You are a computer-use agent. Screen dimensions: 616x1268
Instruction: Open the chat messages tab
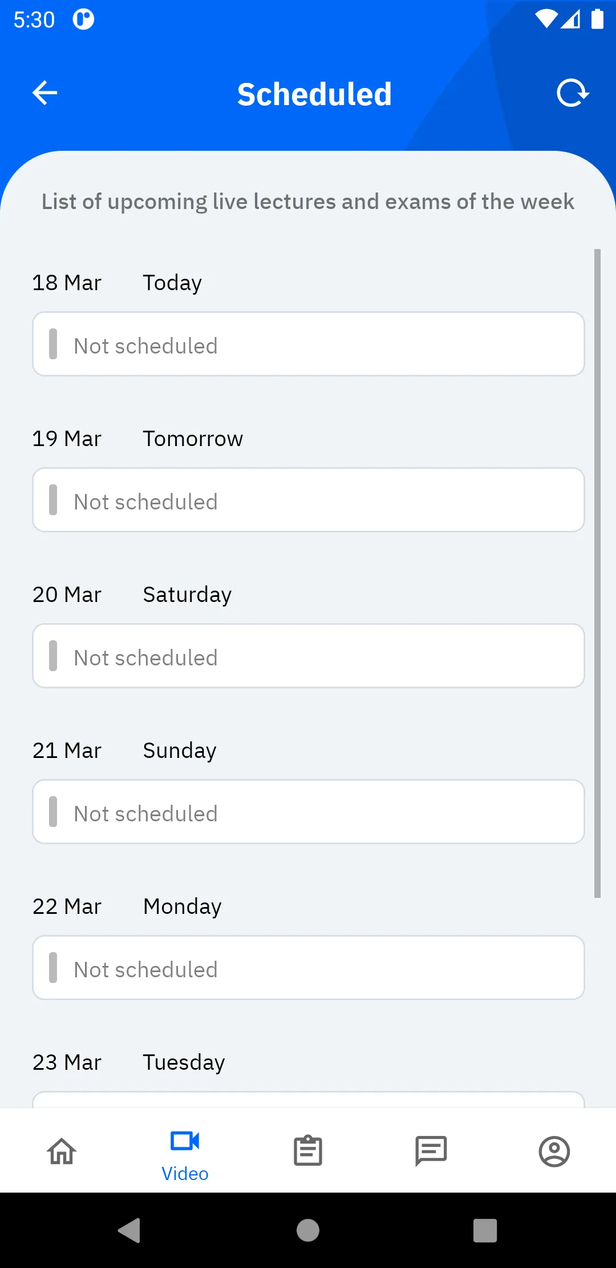point(431,1151)
